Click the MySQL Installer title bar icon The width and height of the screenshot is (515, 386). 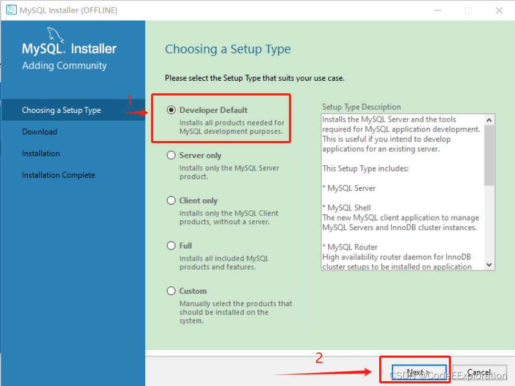point(11,10)
